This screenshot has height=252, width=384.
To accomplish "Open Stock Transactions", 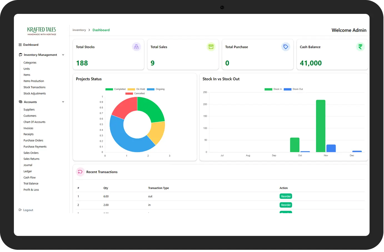I will pyautogui.click(x=34, y=87).
